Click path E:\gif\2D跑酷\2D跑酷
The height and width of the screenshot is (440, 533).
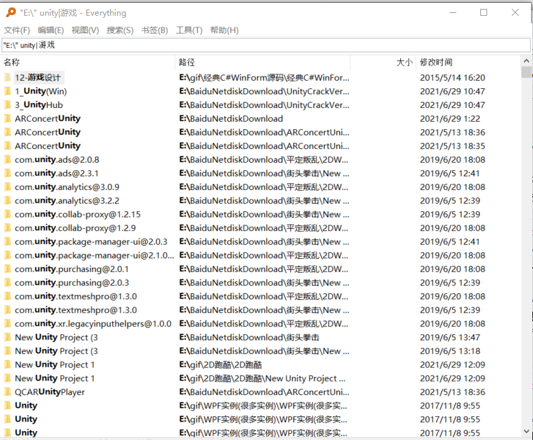[x=220, y=365]
